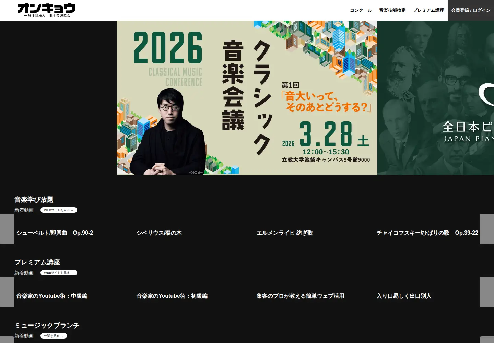
Task: Open the video エルメンライヒ 紡ぎ歌
Action: point(285,233)
